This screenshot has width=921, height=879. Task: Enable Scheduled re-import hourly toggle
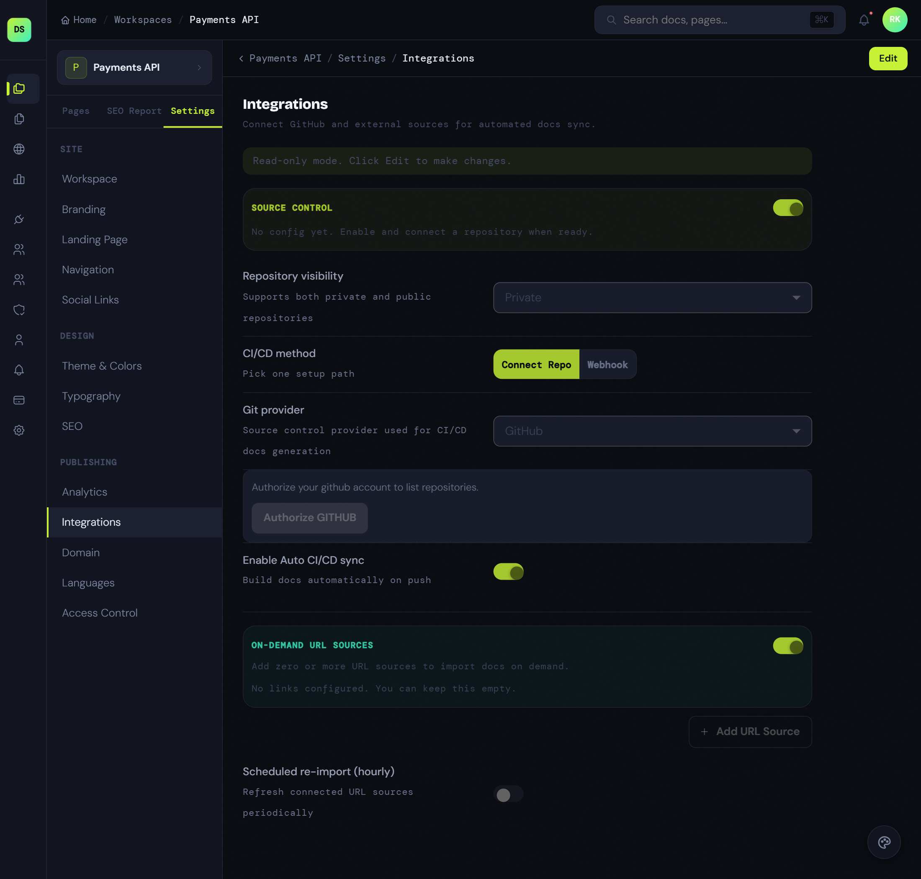[x=509, y=794]
